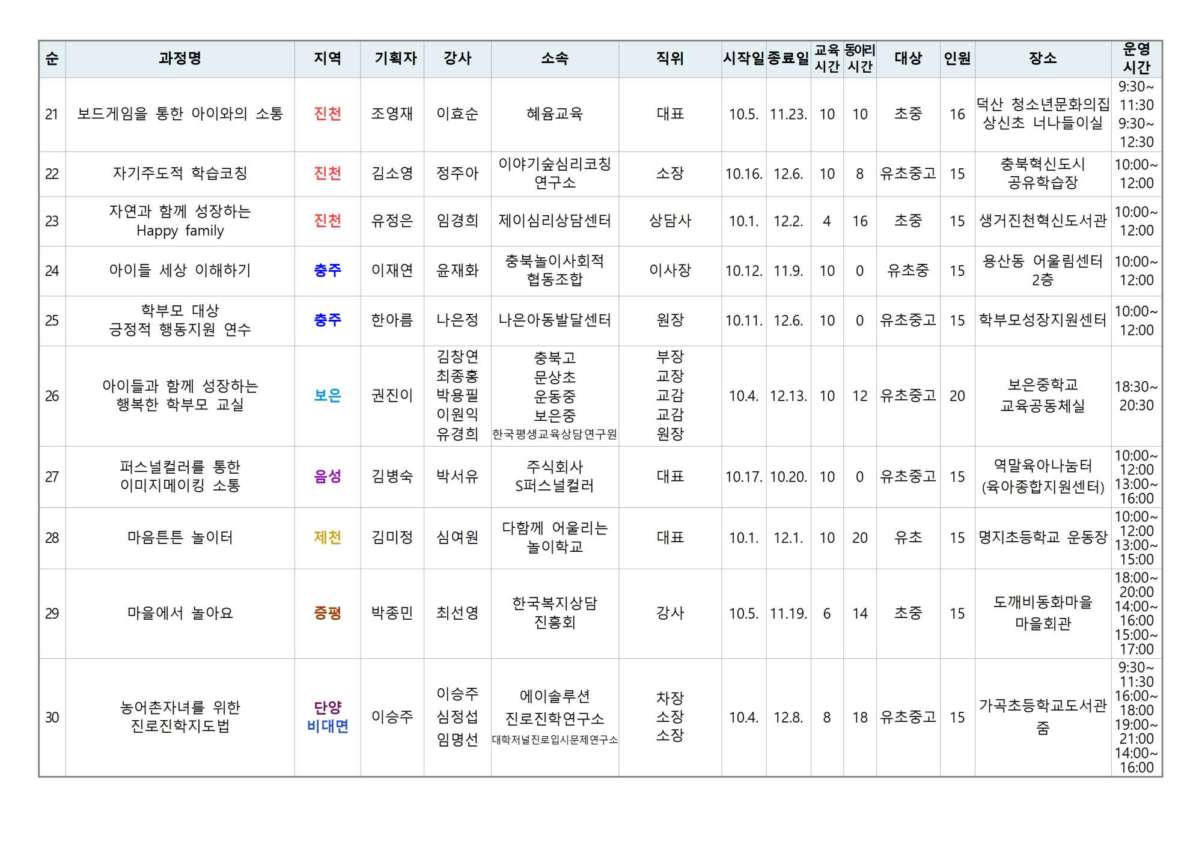
Task: Click position '상담사' in row 23
Action: 670,221
